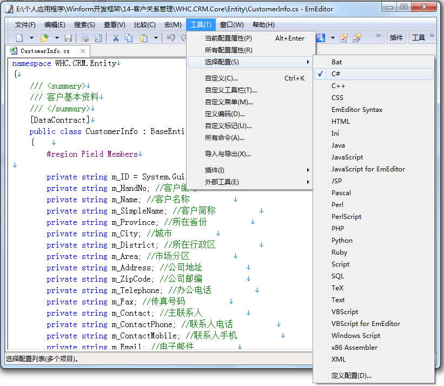The width and height of the screenshot is (444, 386).
Task: Open the 比较(C) menu
Action: 145,25
